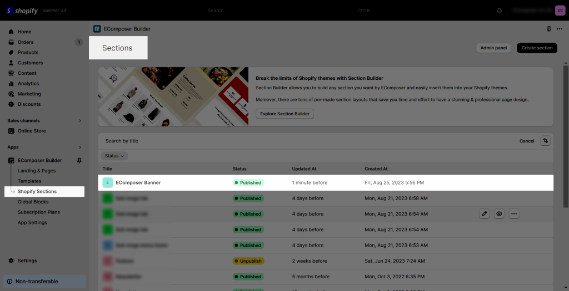Click the Online Store icon

(11, 131)
